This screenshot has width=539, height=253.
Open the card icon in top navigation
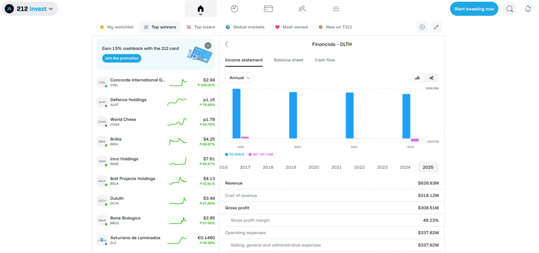[268, 9]
